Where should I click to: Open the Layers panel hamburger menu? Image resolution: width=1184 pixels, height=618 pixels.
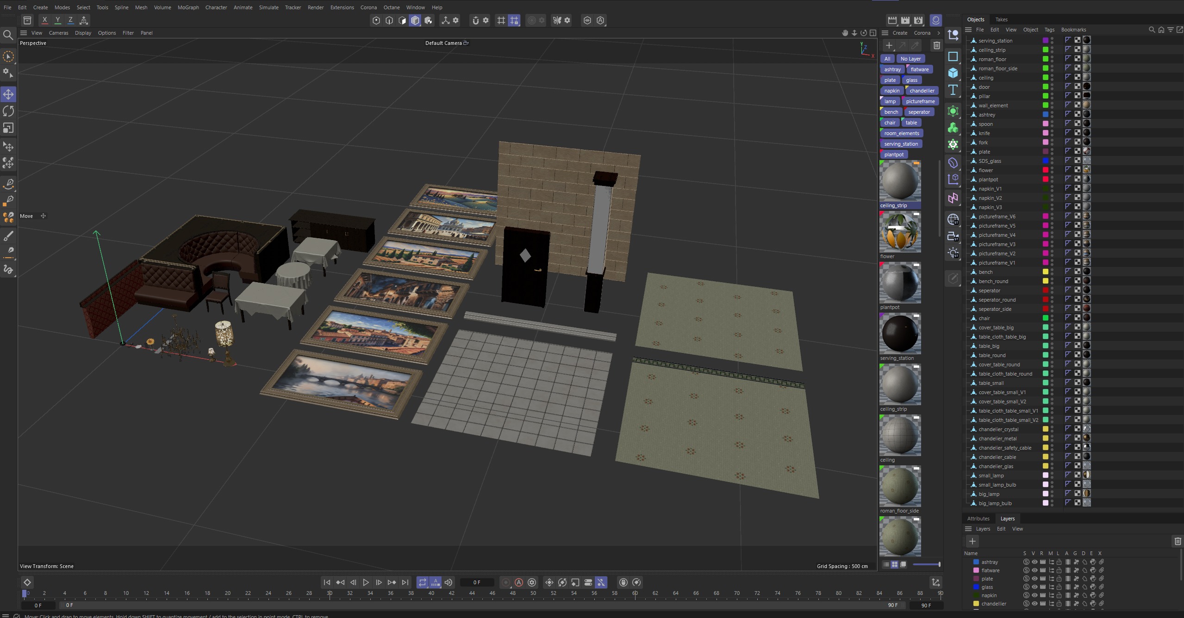pos(968,529)
